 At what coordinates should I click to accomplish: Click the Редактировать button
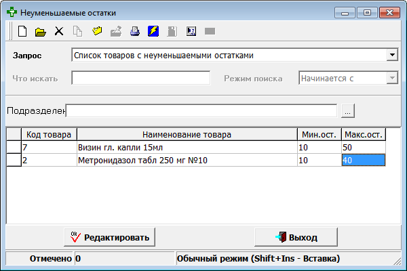pyautogui.click(x=109, y=237)
